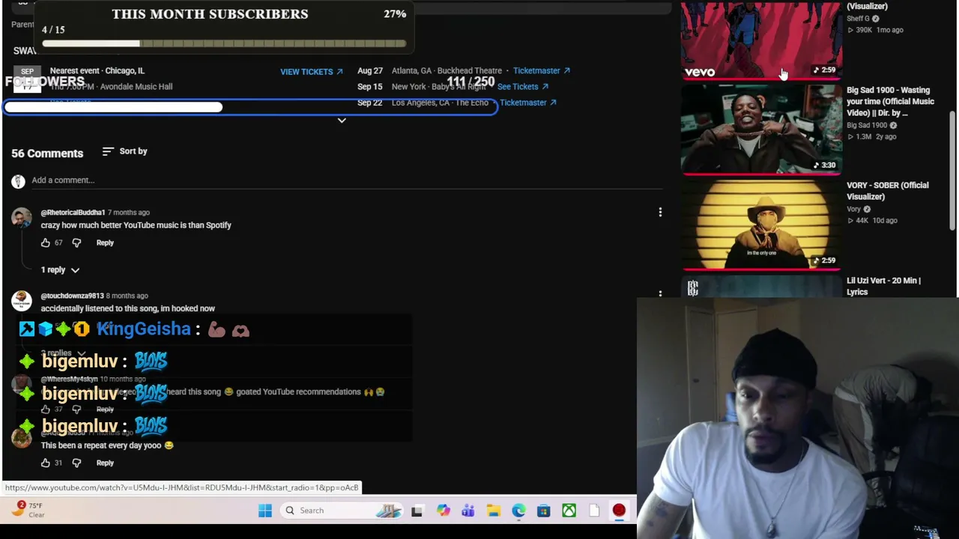959x539 pixels.
Task: Launch Copilot from the taskbar
Action: pyautogui.click(x=444, y=511)
